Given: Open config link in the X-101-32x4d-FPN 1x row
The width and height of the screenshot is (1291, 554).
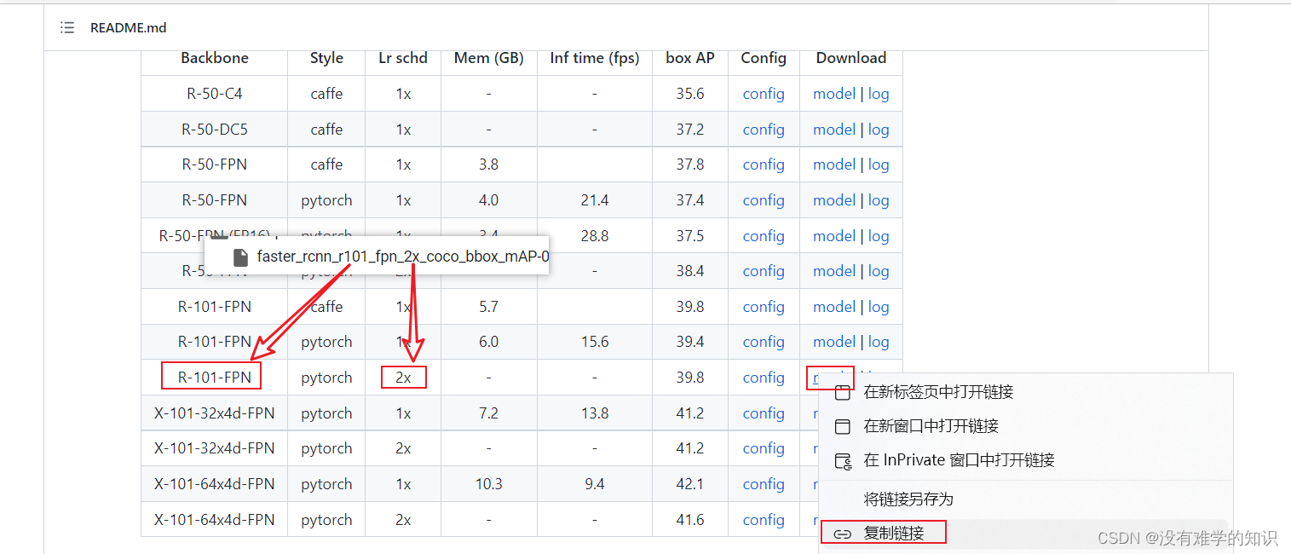Looking at the screenshot, I should 764,413.
